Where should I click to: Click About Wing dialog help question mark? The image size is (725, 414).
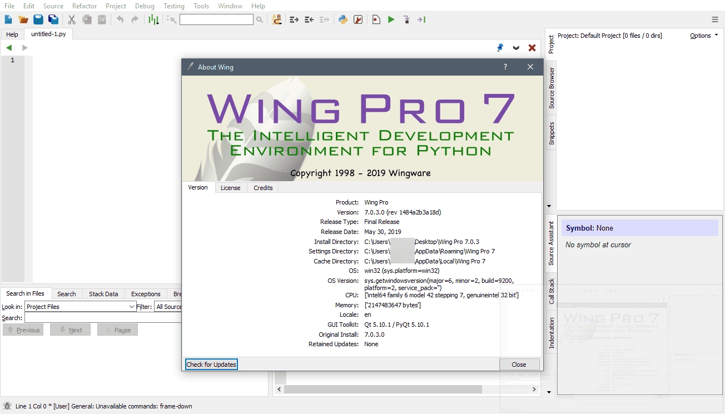[x=505, y=67]
